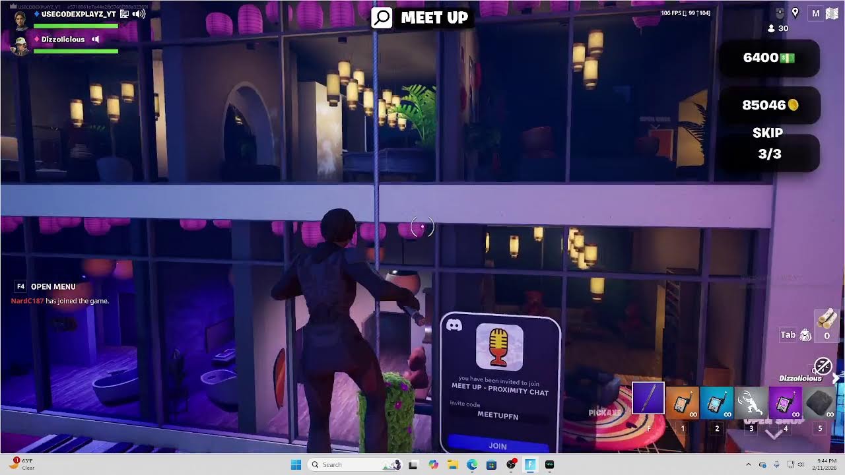The width and height of the screenshot is (845, 475).
Task: Expand the hidden system tray icons chevron
Action: 748,464
